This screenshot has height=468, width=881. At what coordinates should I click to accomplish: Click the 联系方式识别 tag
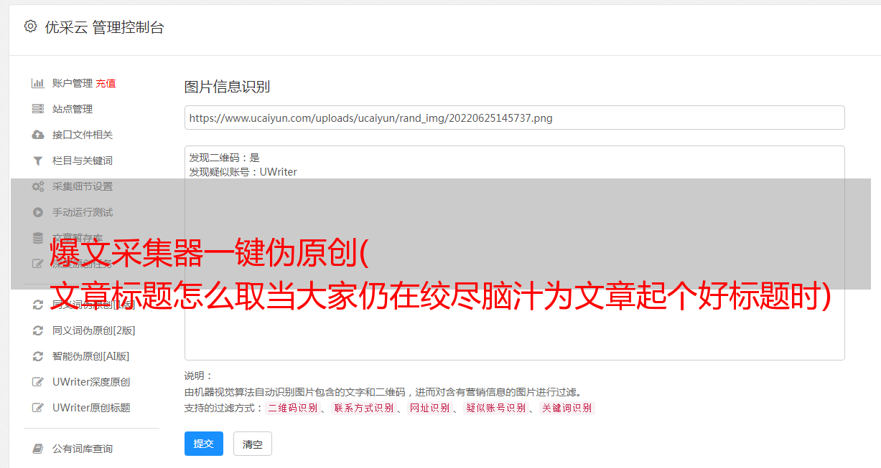click(x=363, y=408)
